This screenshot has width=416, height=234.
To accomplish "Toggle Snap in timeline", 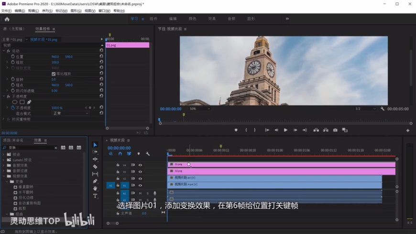I will [x=120, y=154].
